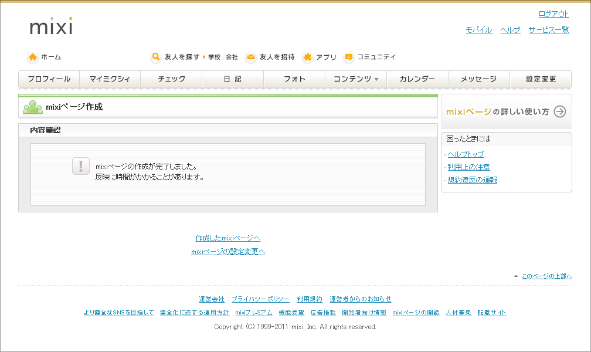Click このページの上部へ link

[546, 276]
